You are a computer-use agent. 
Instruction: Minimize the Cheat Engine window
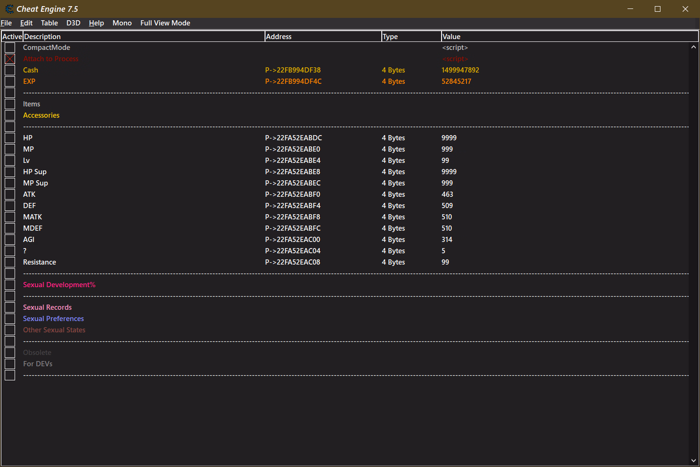[630, 9]
